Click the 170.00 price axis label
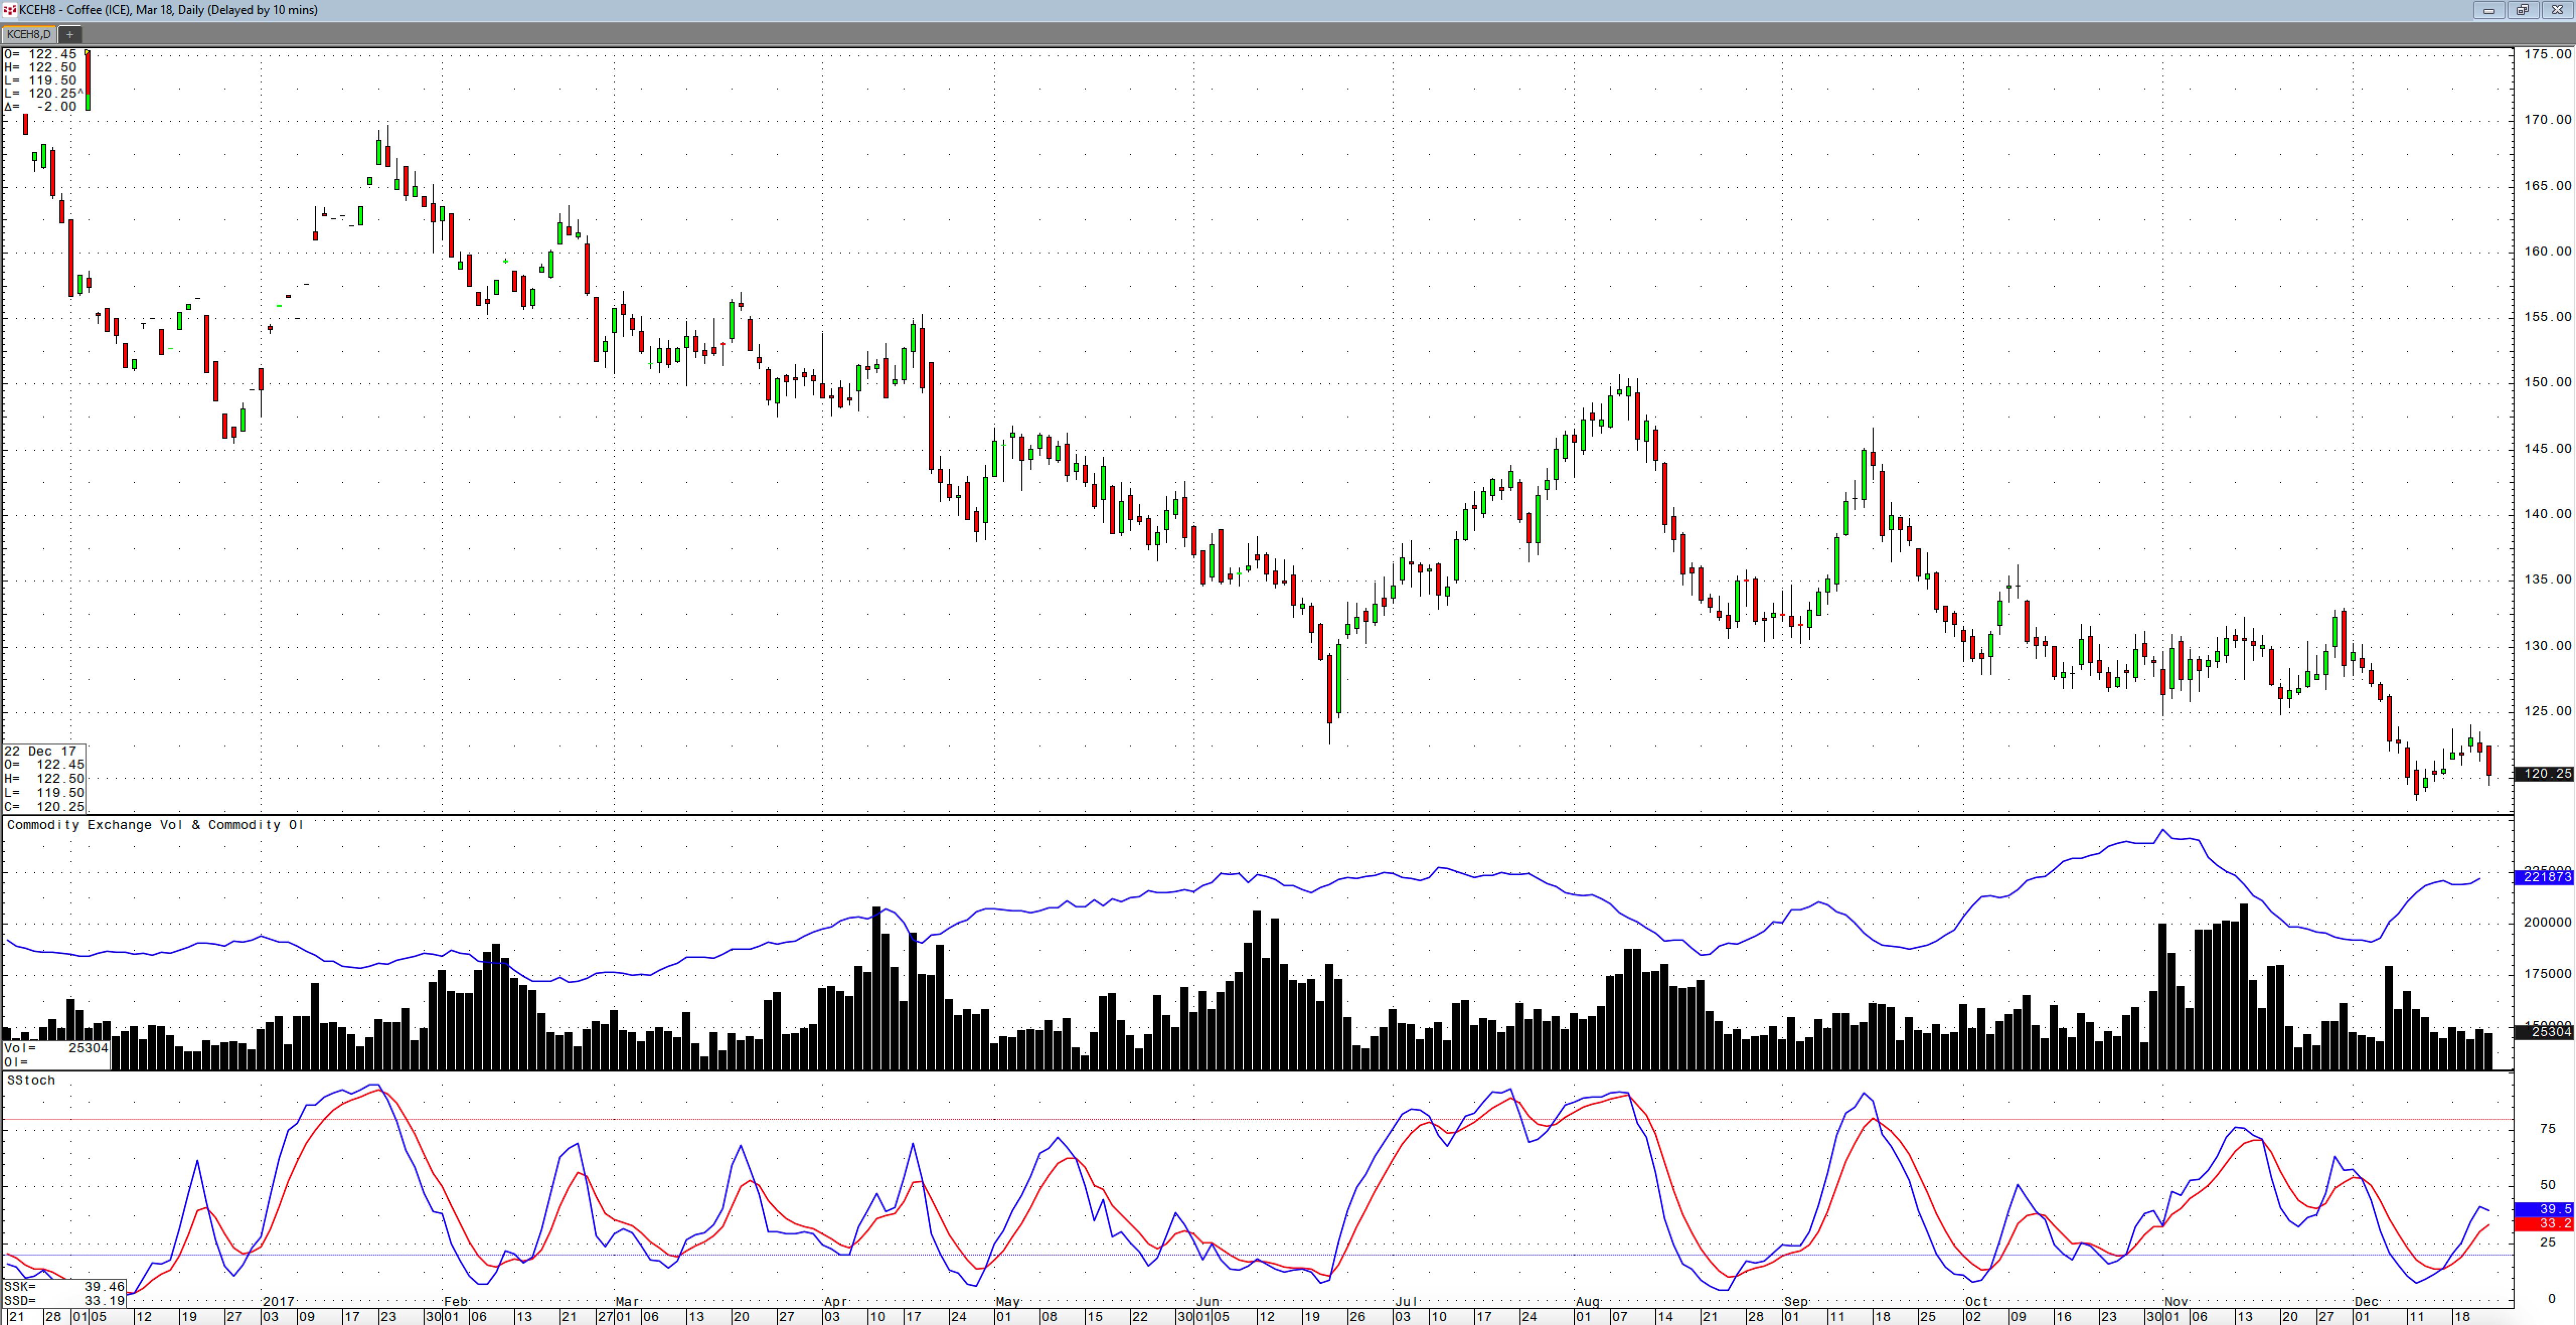 2547,119
